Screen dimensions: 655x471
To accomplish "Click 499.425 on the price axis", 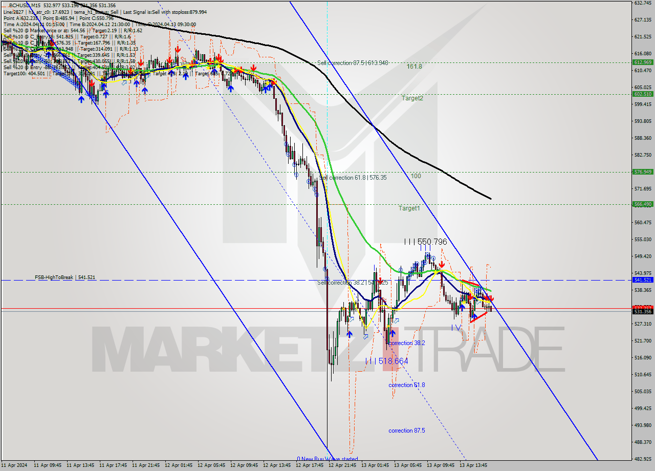I will (x=643, y=409).
